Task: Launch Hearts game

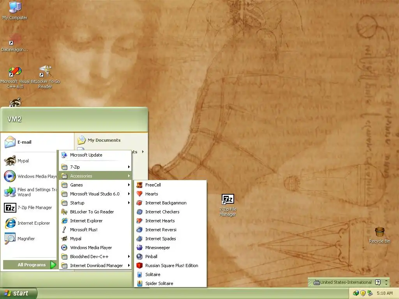Action: pos(170,194)
